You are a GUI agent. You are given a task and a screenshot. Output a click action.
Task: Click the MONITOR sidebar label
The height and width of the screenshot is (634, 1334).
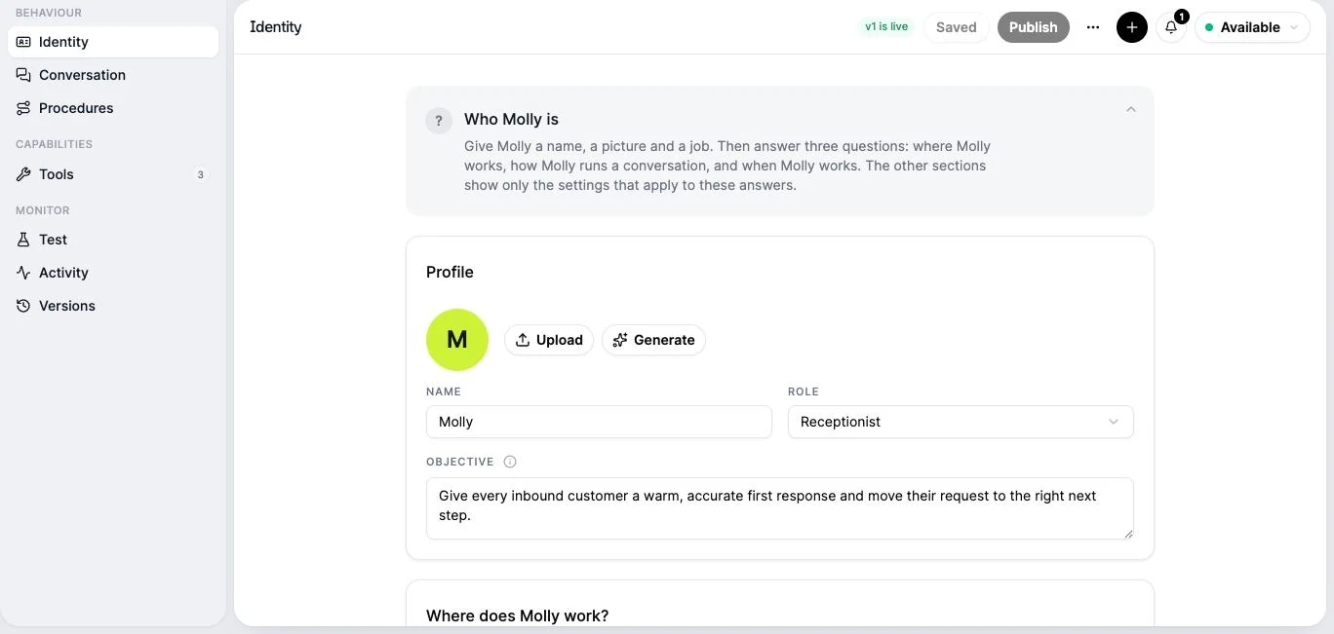coord(43,210)
